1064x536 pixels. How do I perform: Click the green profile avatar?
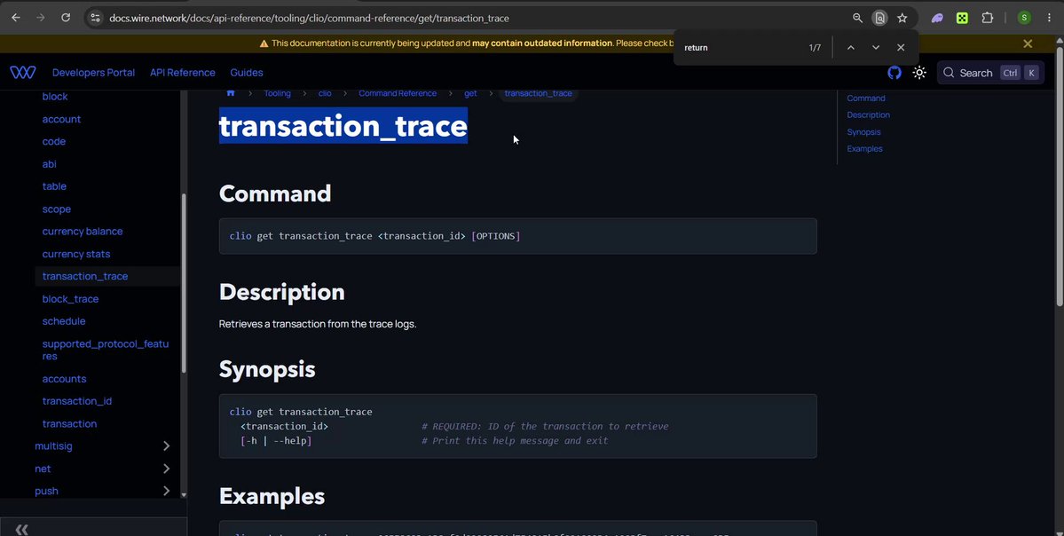(1024, 19)
